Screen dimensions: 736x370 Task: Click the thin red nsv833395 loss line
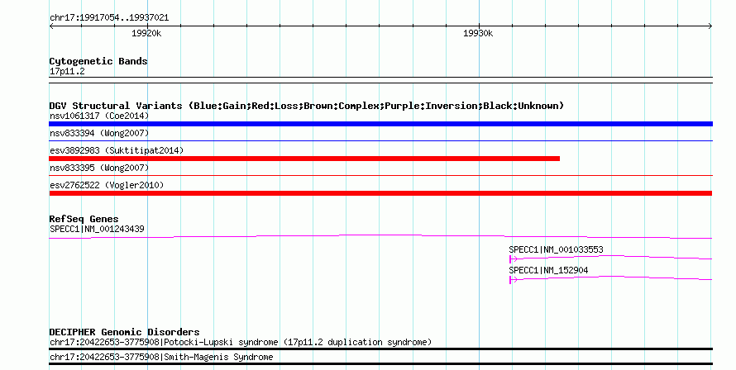(x=380, y=175)
